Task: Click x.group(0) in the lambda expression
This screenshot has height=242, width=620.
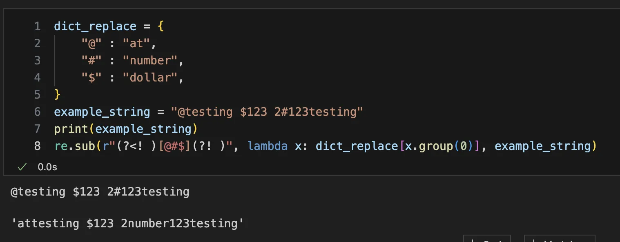Action: pyautogui.click(x=437, y=146)
